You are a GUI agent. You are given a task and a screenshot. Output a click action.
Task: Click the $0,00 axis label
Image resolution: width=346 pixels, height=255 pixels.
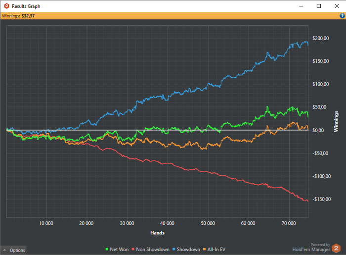(318, 130)
